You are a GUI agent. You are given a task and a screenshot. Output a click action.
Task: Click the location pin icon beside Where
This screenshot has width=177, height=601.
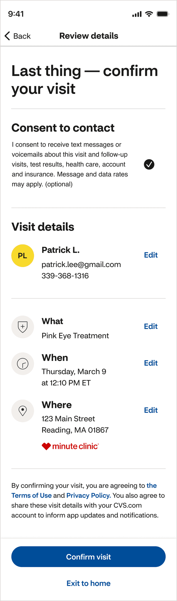pos(23,411)
